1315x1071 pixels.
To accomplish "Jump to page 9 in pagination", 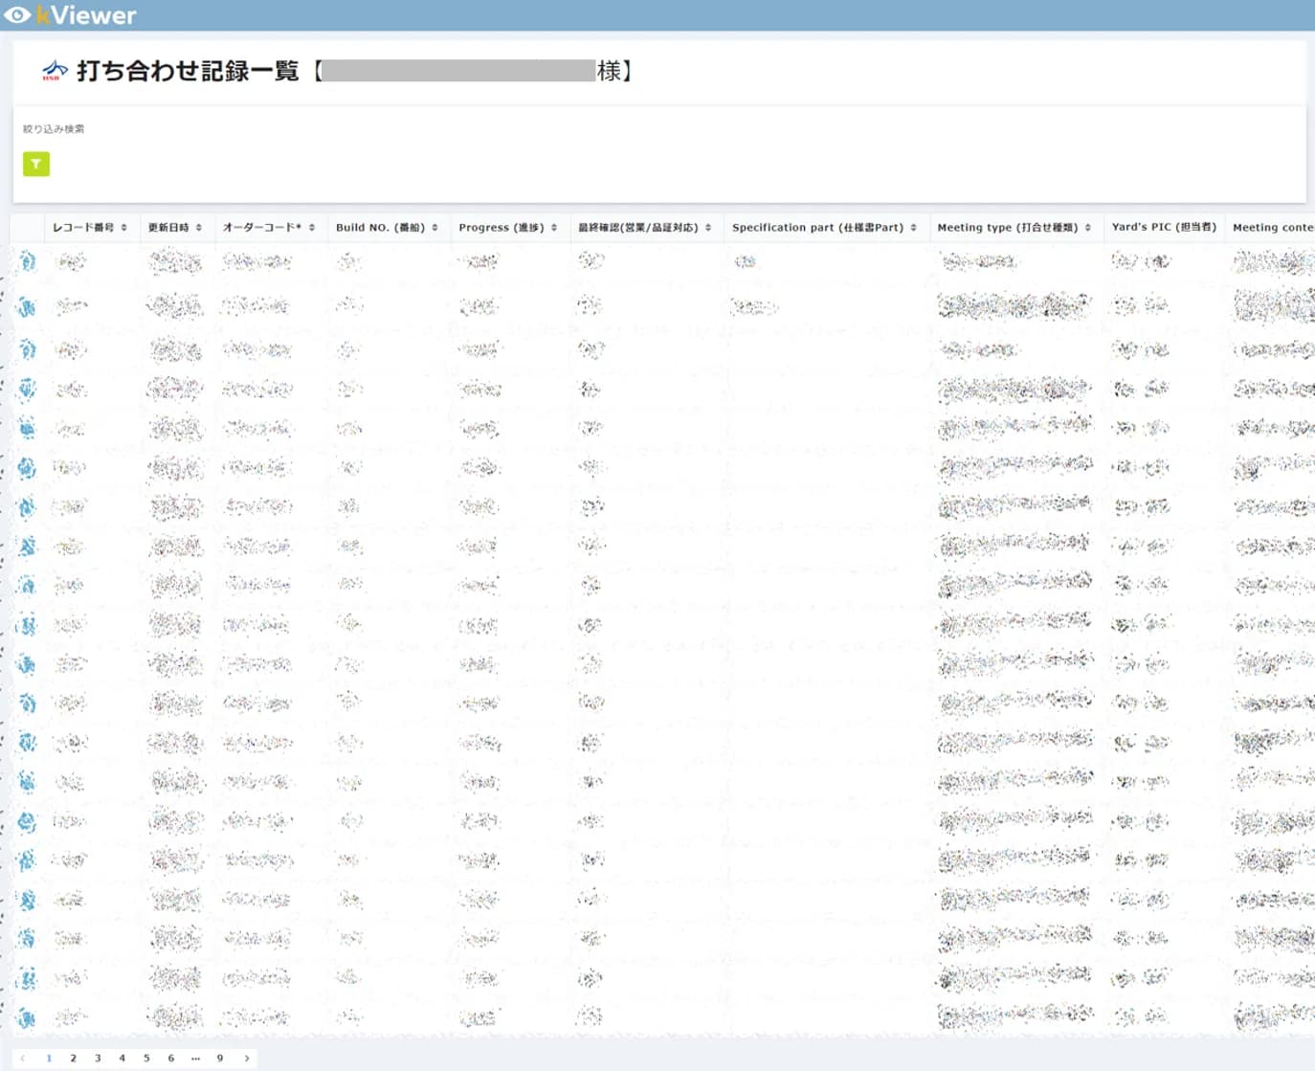I will [220, 1059].
